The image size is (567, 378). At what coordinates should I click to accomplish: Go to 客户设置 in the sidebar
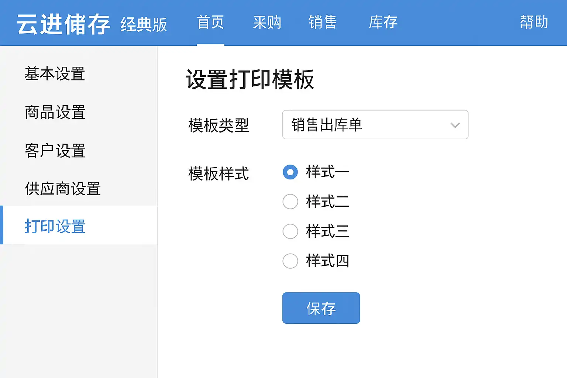pyautogui.click(x=55, y=151)
